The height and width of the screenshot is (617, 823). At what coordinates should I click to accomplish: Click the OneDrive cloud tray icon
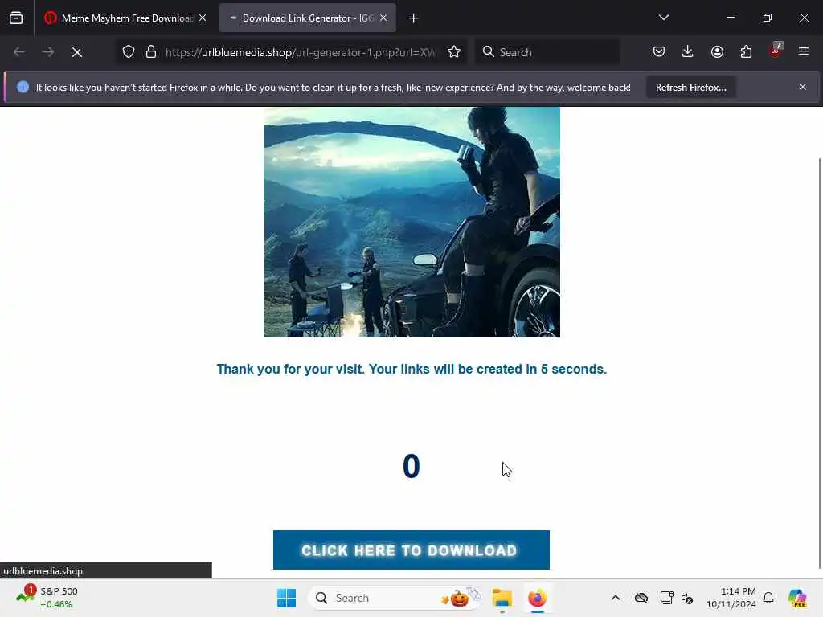[641, 598]
